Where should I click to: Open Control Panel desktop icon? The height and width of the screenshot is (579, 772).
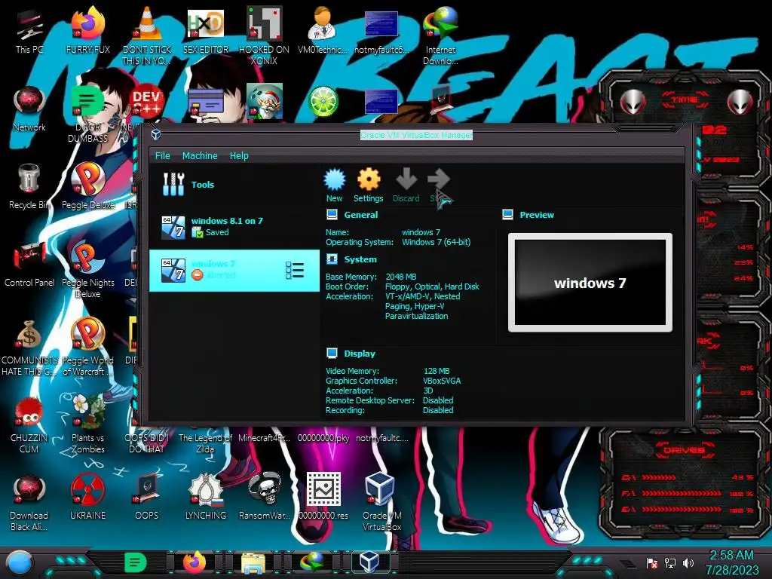29,265
